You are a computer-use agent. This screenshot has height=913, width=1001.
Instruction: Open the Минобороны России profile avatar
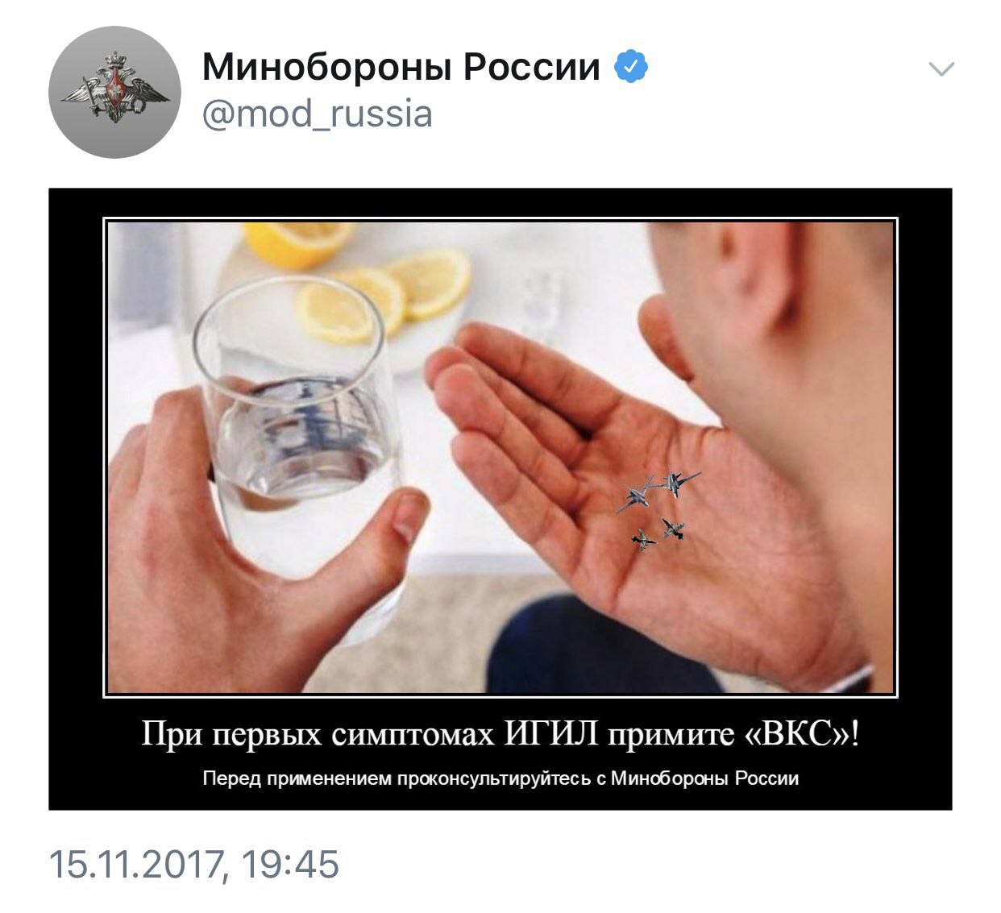click(x=113, y=92)
